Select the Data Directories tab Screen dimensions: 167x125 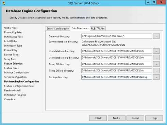(80, 28)
